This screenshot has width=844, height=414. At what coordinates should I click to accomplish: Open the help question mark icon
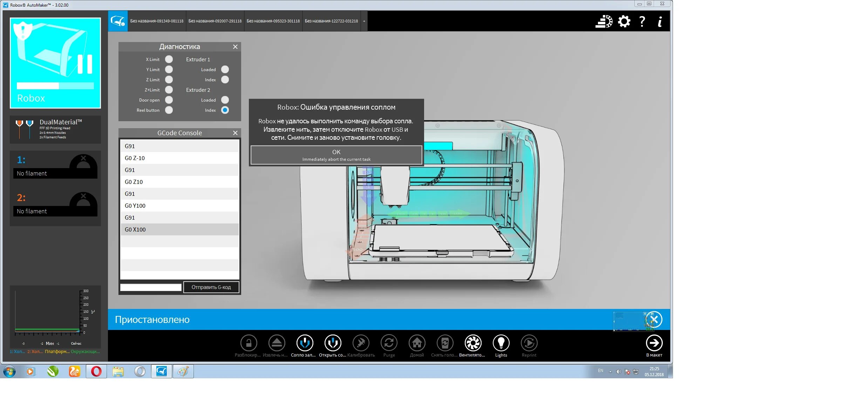point(642,21)
